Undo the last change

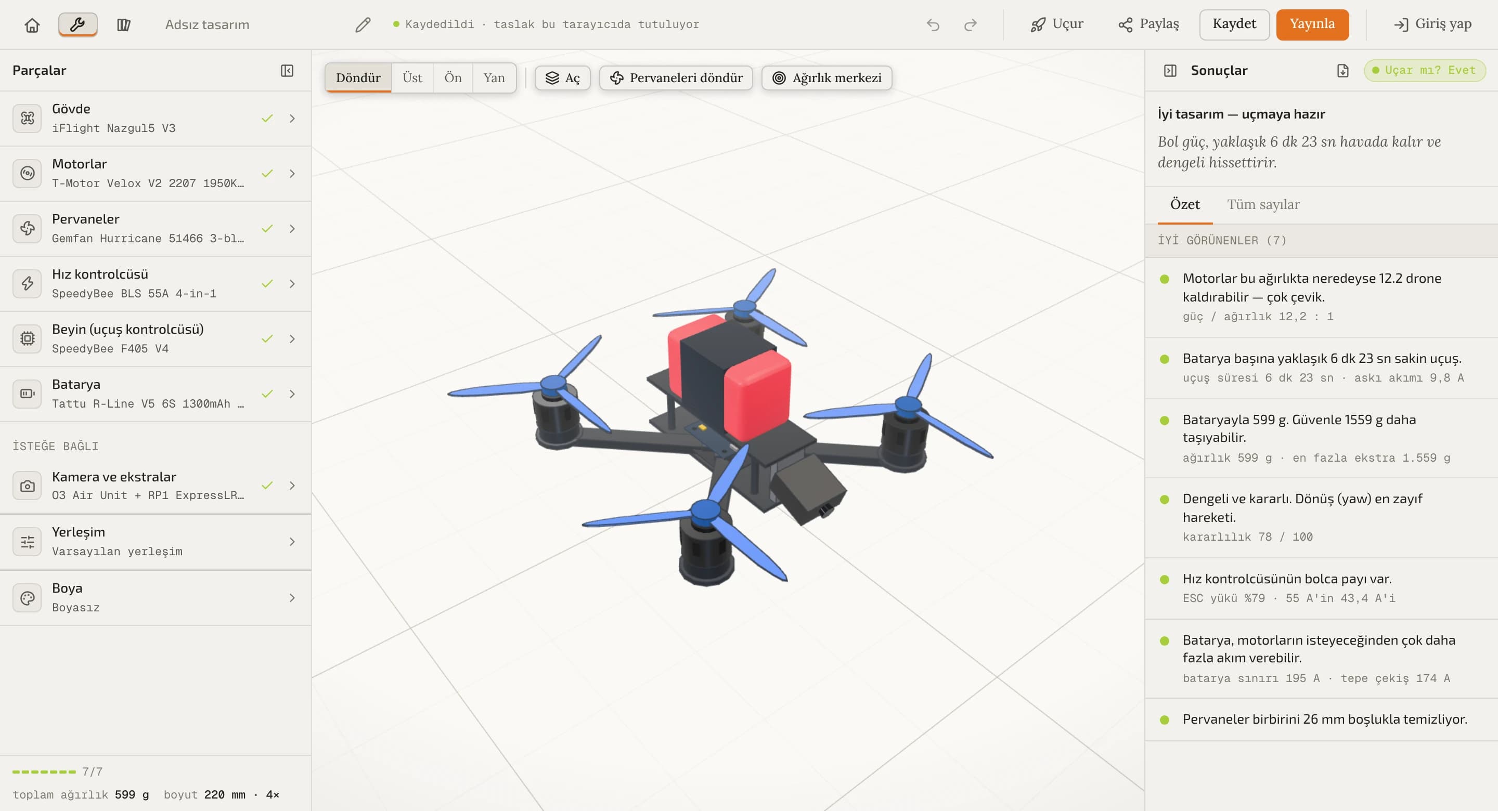933,24
